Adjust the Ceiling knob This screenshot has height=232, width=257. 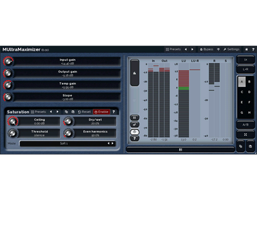pyautogui.click(x=13, y=122)
